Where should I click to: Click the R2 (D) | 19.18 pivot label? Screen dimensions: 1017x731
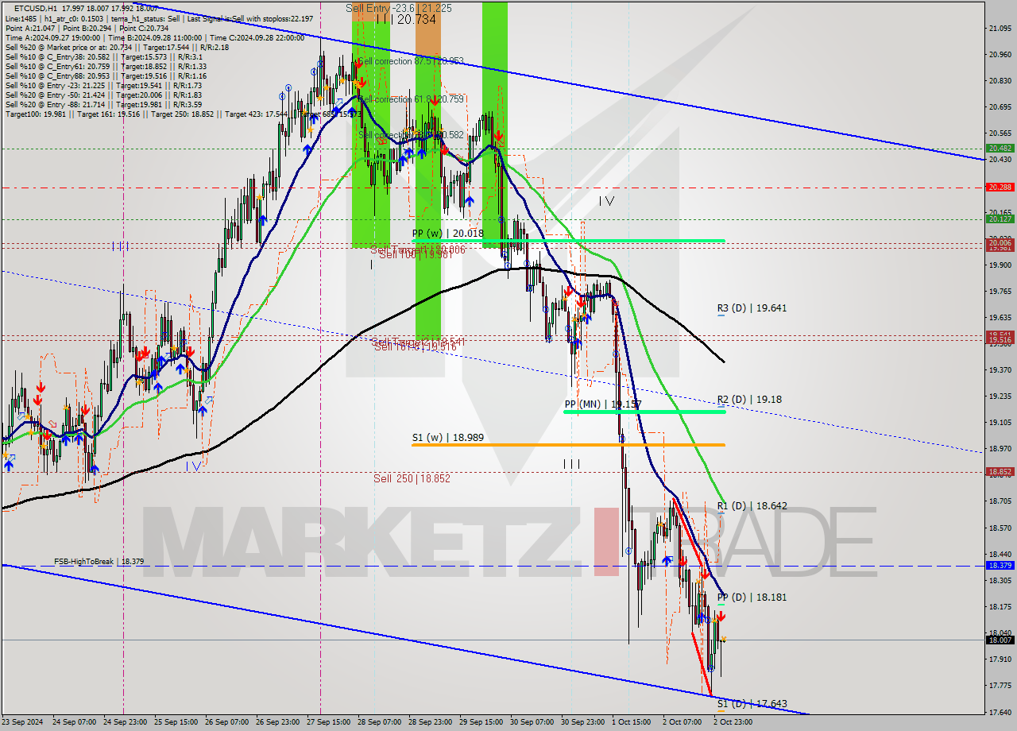point(749,400)
